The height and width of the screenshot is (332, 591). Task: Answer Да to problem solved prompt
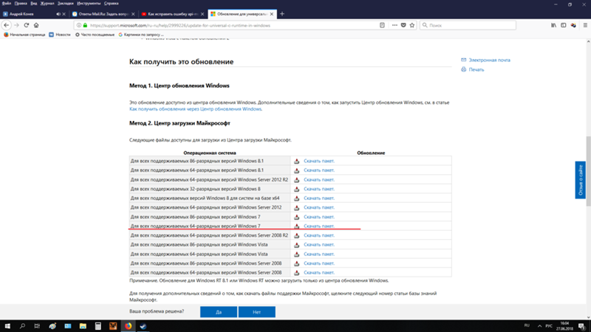coord(219,312)
